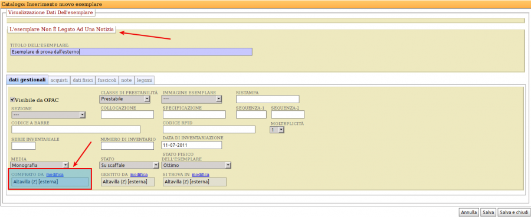This screenshot has width=531, height=217.
Task: Open the fascicoli tab
Action: (107, 80)
